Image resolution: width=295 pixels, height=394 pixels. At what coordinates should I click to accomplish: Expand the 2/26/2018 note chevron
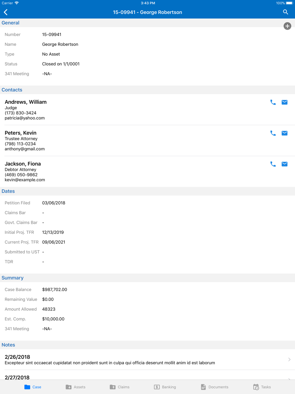point(289,359)
